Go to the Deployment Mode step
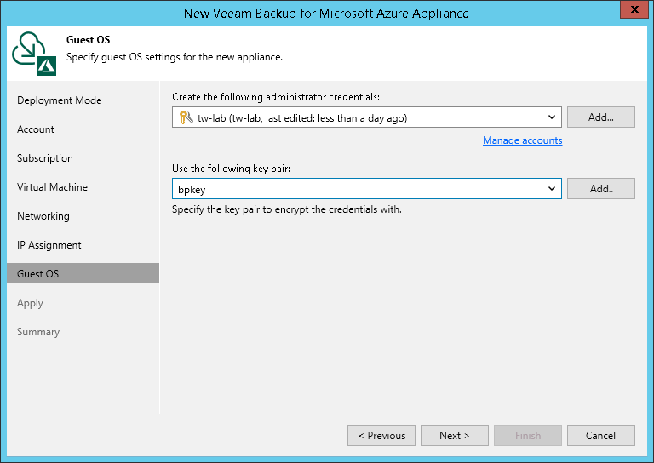The width and height of the screenshot is (654, 463). point(60,100)
